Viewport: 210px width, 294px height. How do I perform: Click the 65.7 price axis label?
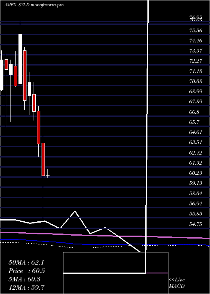[194, 122]
